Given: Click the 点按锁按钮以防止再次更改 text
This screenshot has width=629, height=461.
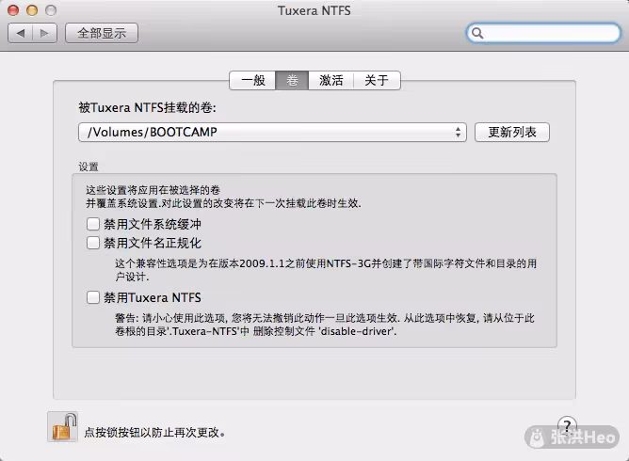Looking at the screenshot, I should point(154,433).
